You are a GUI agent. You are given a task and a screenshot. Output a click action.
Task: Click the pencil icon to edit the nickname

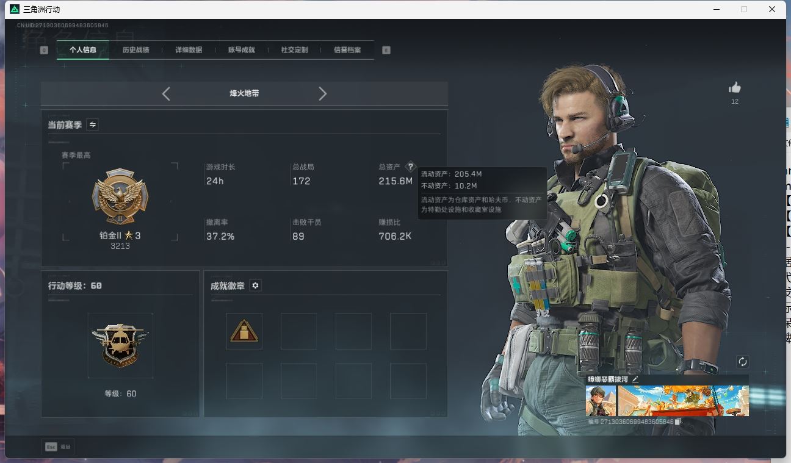click(635, 379)
